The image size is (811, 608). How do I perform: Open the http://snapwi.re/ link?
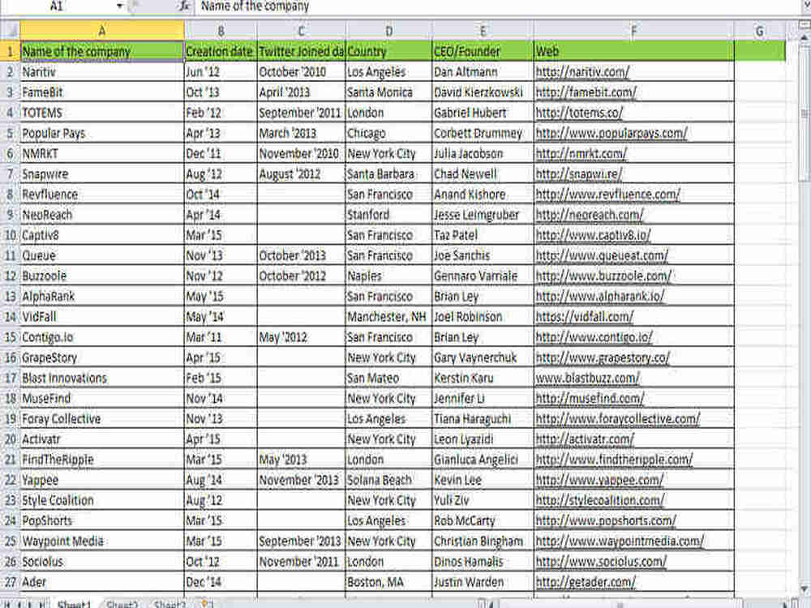579,173
